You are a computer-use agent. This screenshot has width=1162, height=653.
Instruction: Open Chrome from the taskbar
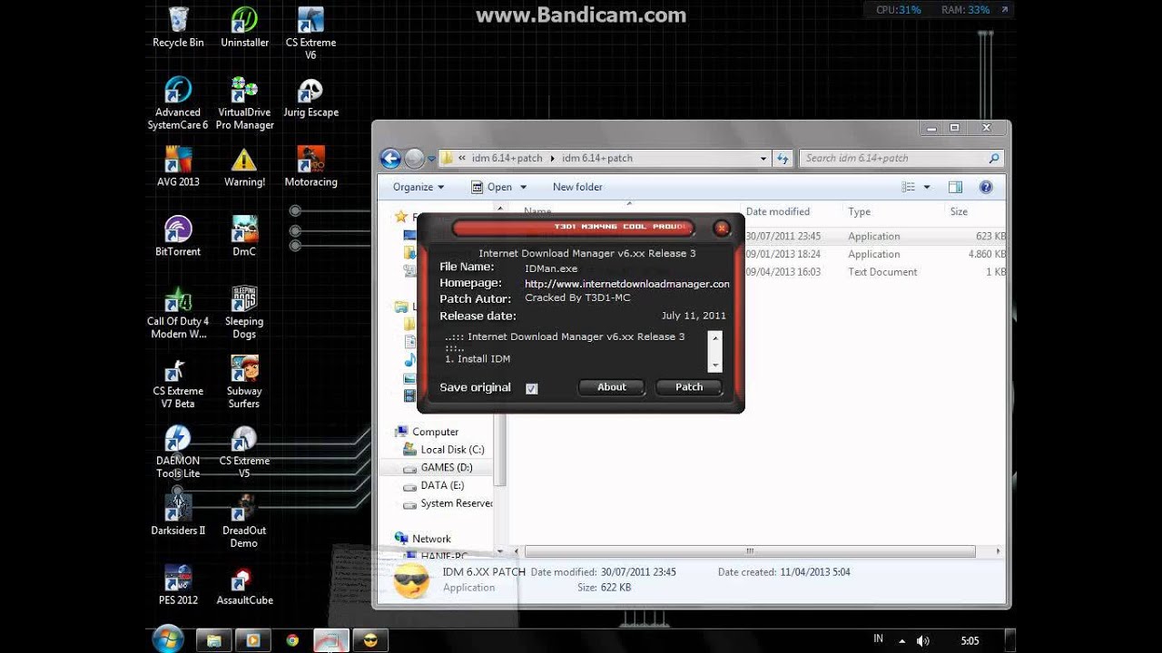(x=292, y=640)
